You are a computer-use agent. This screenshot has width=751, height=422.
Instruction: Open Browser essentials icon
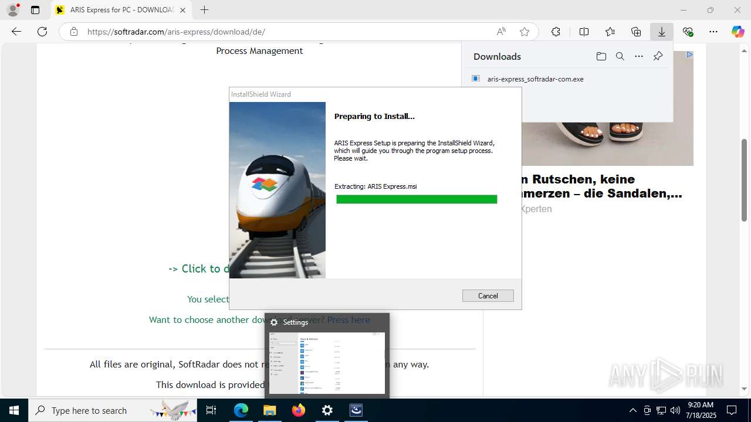click(x=688, y=32)
